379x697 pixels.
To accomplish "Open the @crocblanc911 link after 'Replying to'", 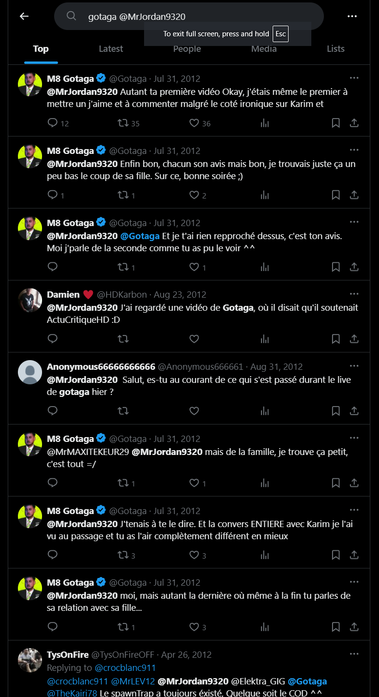I will point(125,668).
